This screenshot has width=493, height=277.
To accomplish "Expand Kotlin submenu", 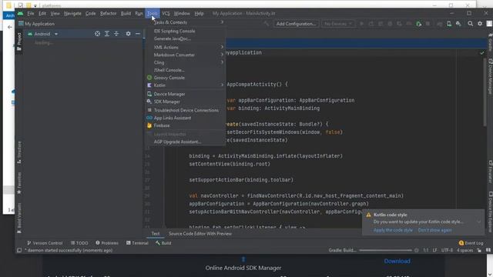I will click(x=186, y=85).
